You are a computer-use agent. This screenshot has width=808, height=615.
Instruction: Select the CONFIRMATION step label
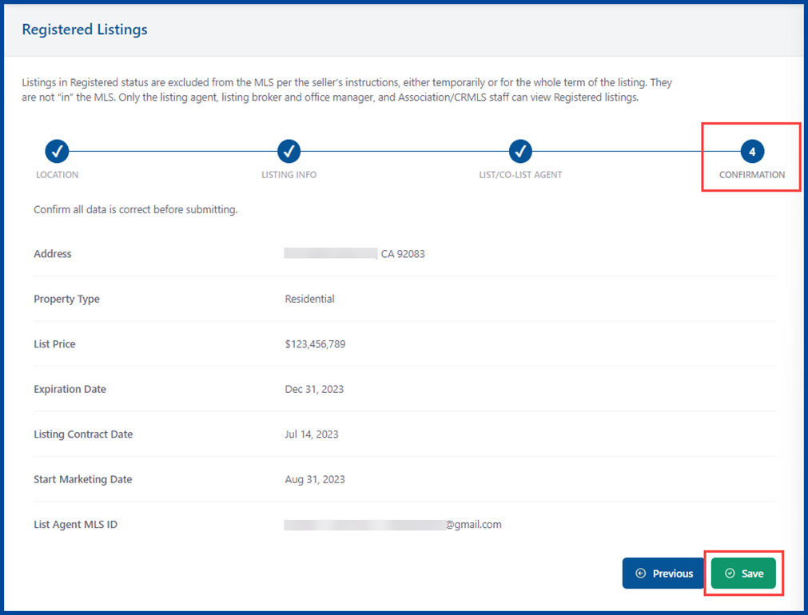pos(752,174)
